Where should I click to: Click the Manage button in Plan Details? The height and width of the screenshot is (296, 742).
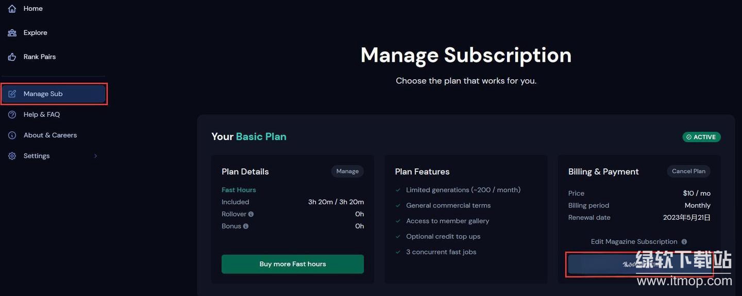click(x=347, y=171)
